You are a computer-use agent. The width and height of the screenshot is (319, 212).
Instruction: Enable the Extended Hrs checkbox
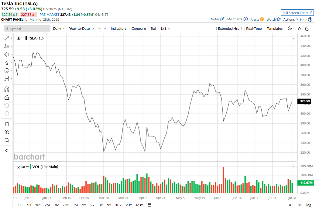coord(214,29)
